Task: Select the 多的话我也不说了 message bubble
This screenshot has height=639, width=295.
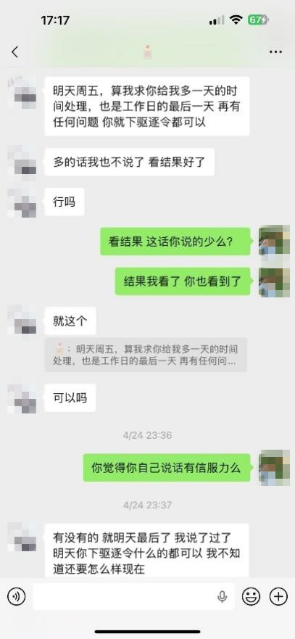Action: [x=129, y=162]
